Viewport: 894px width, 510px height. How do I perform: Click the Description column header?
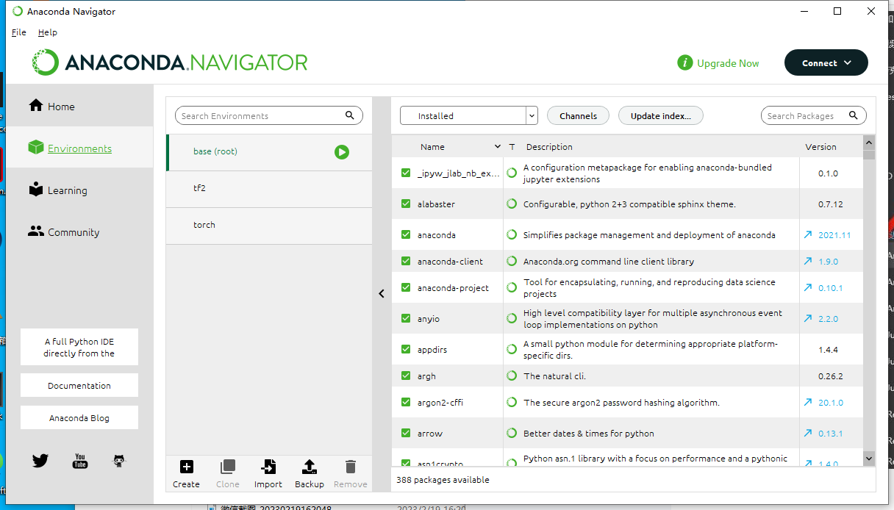[549, 147]
